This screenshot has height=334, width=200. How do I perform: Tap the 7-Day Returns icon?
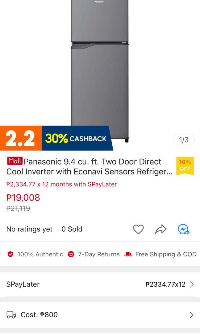click(x=71, y=254)
